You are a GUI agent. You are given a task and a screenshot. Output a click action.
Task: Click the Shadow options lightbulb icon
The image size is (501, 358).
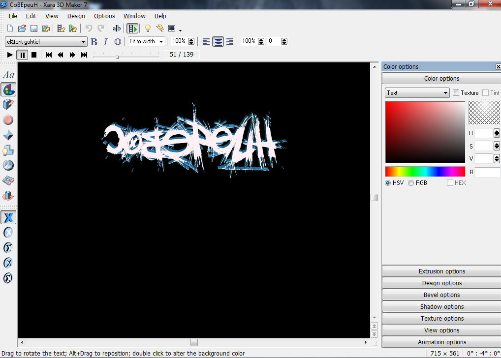pyautogui.click(x=8, y=150)
